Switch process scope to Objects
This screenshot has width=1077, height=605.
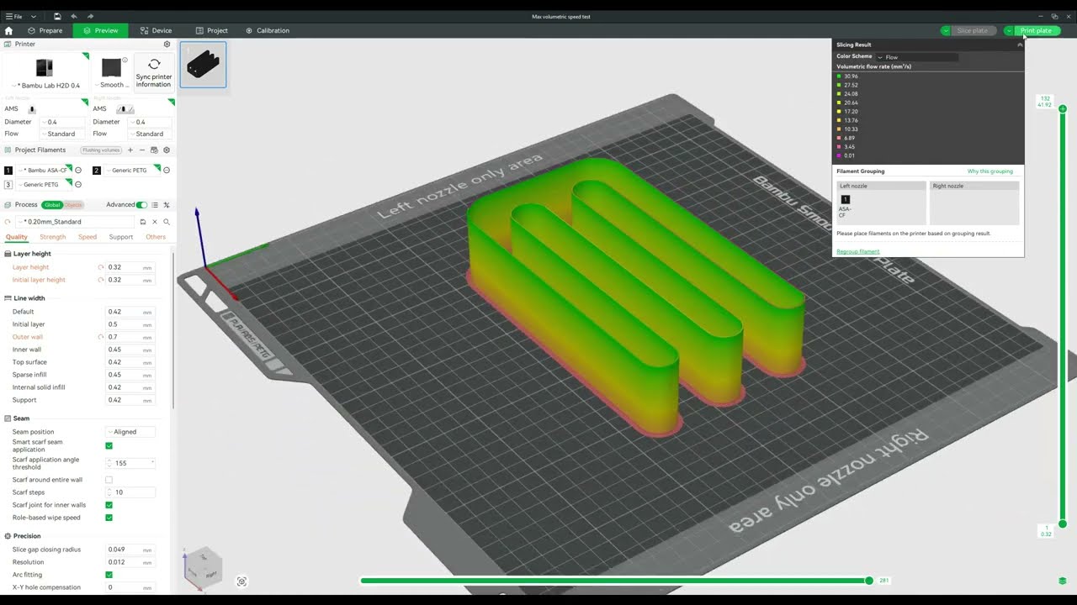click(x=73, y=205)
